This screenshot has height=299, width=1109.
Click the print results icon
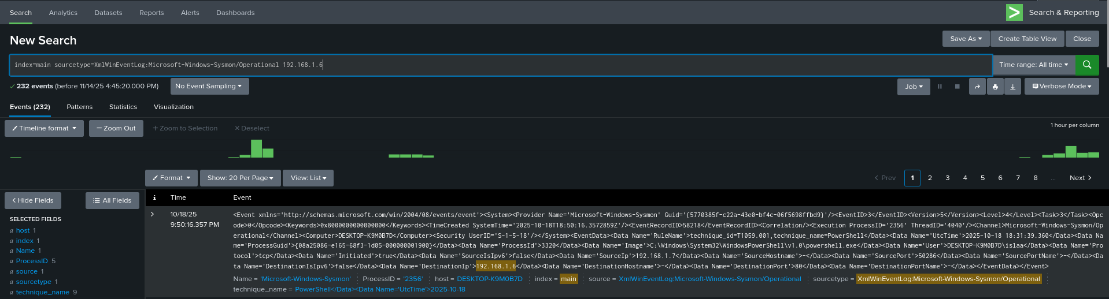point(995,87)
